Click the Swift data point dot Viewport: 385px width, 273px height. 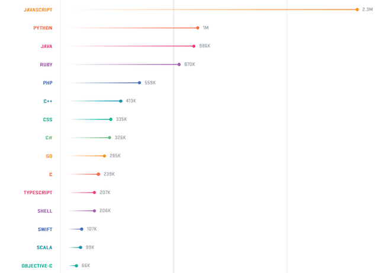coord(82,229)
